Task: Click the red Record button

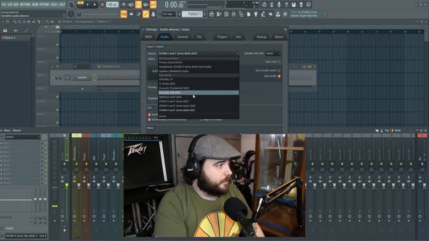Action: [103, 5]
